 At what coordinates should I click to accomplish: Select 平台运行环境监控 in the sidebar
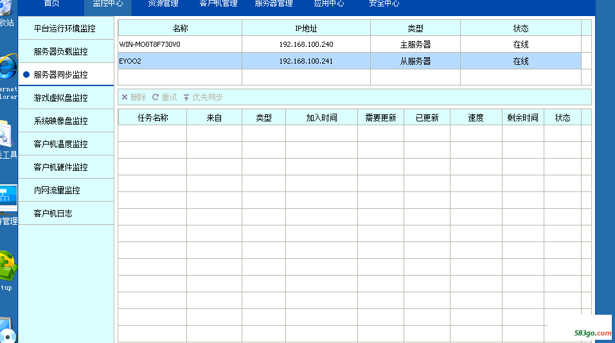coord(64,28)
